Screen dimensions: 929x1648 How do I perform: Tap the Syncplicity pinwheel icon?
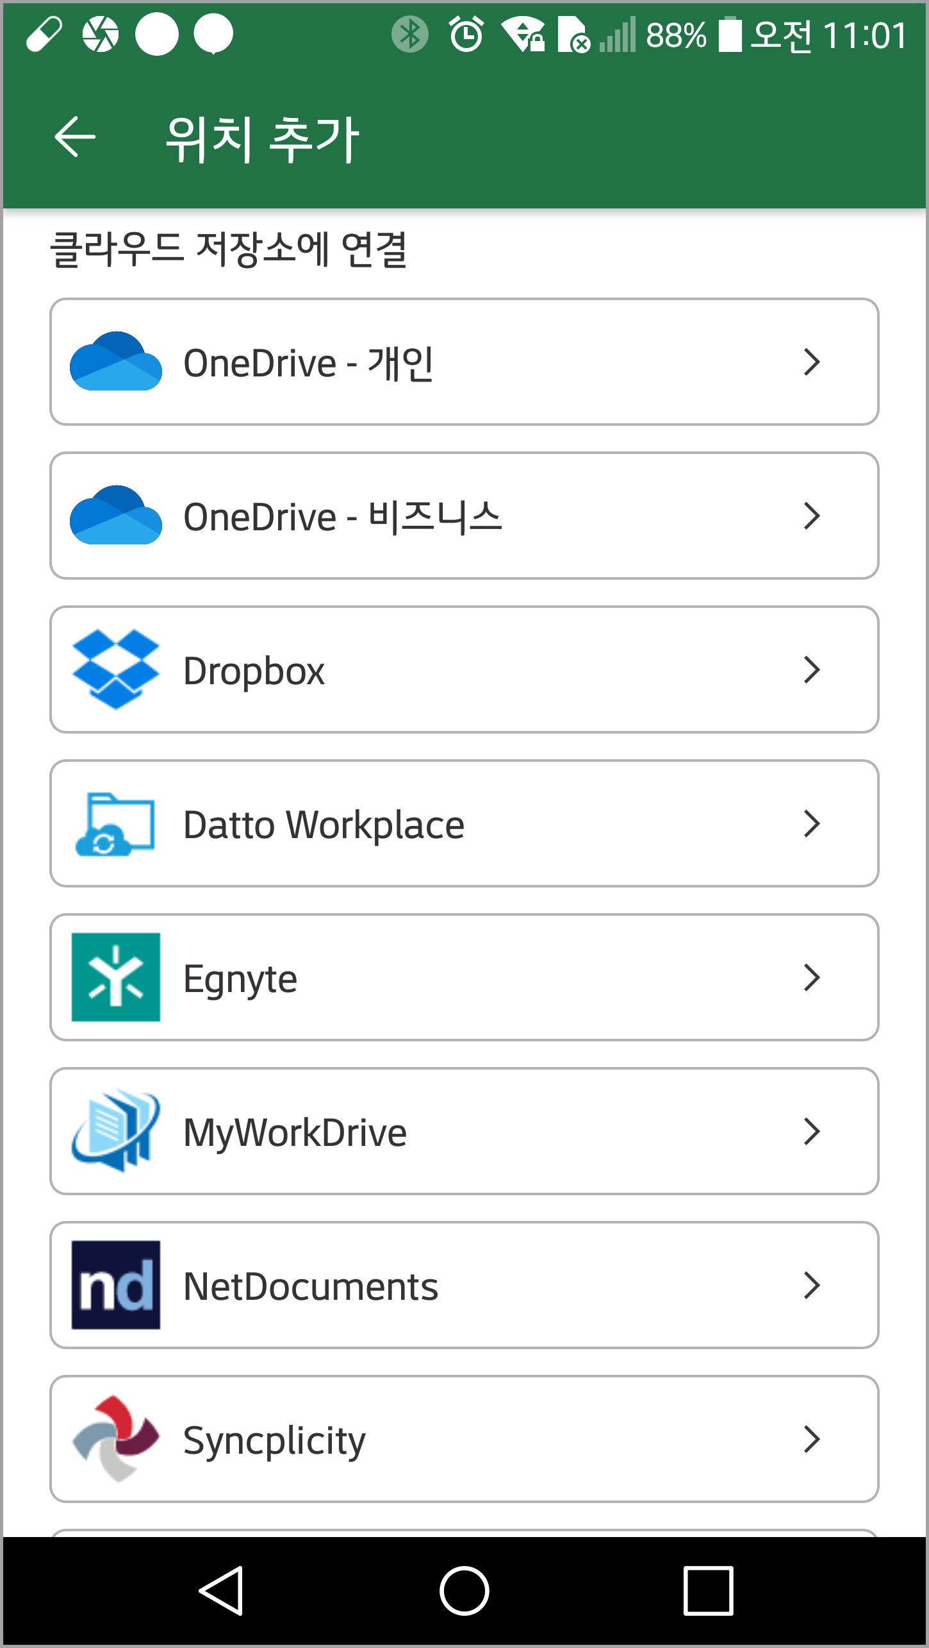[116, 1439]
